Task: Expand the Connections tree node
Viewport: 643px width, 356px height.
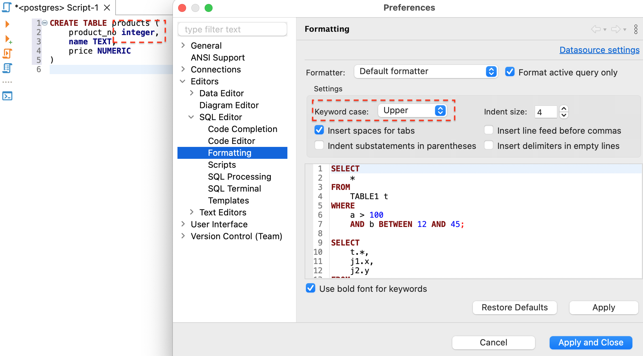Action: 183,69
